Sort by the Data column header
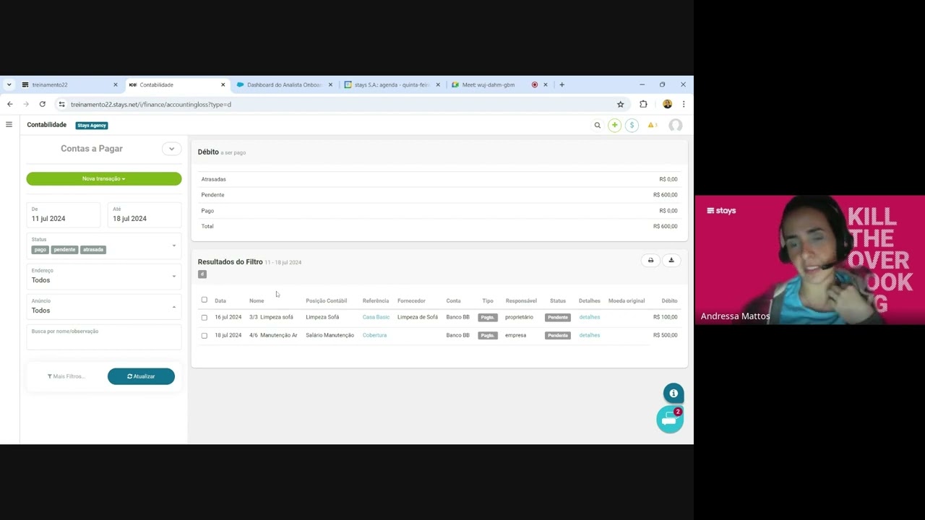This screenshot has width=925, height=520. coord(220,300)
